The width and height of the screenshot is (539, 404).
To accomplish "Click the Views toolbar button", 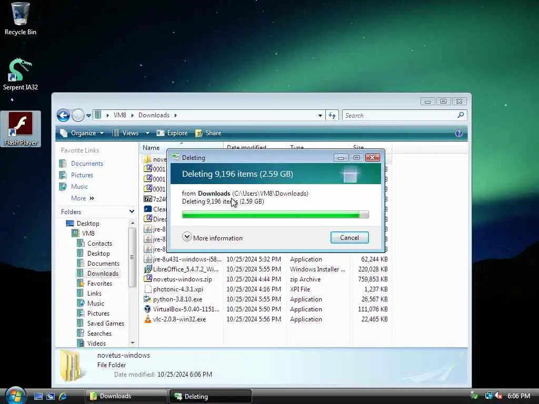I will click(x=125, y=133).
